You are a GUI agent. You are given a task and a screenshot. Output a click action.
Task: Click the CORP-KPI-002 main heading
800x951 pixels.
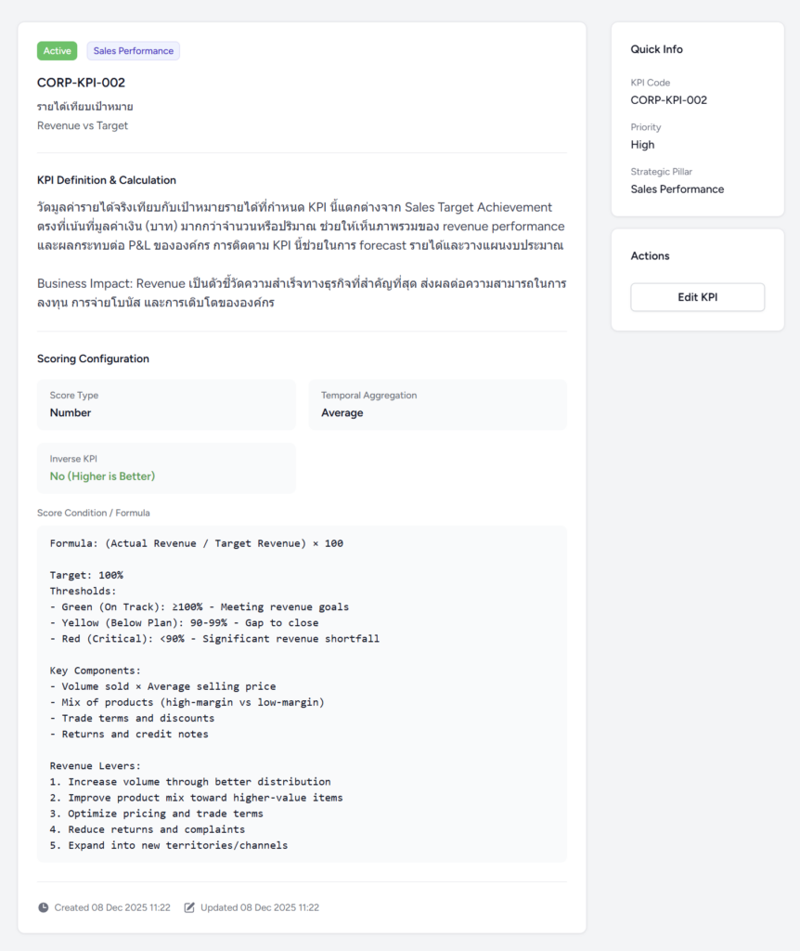(x=81, y=83)
